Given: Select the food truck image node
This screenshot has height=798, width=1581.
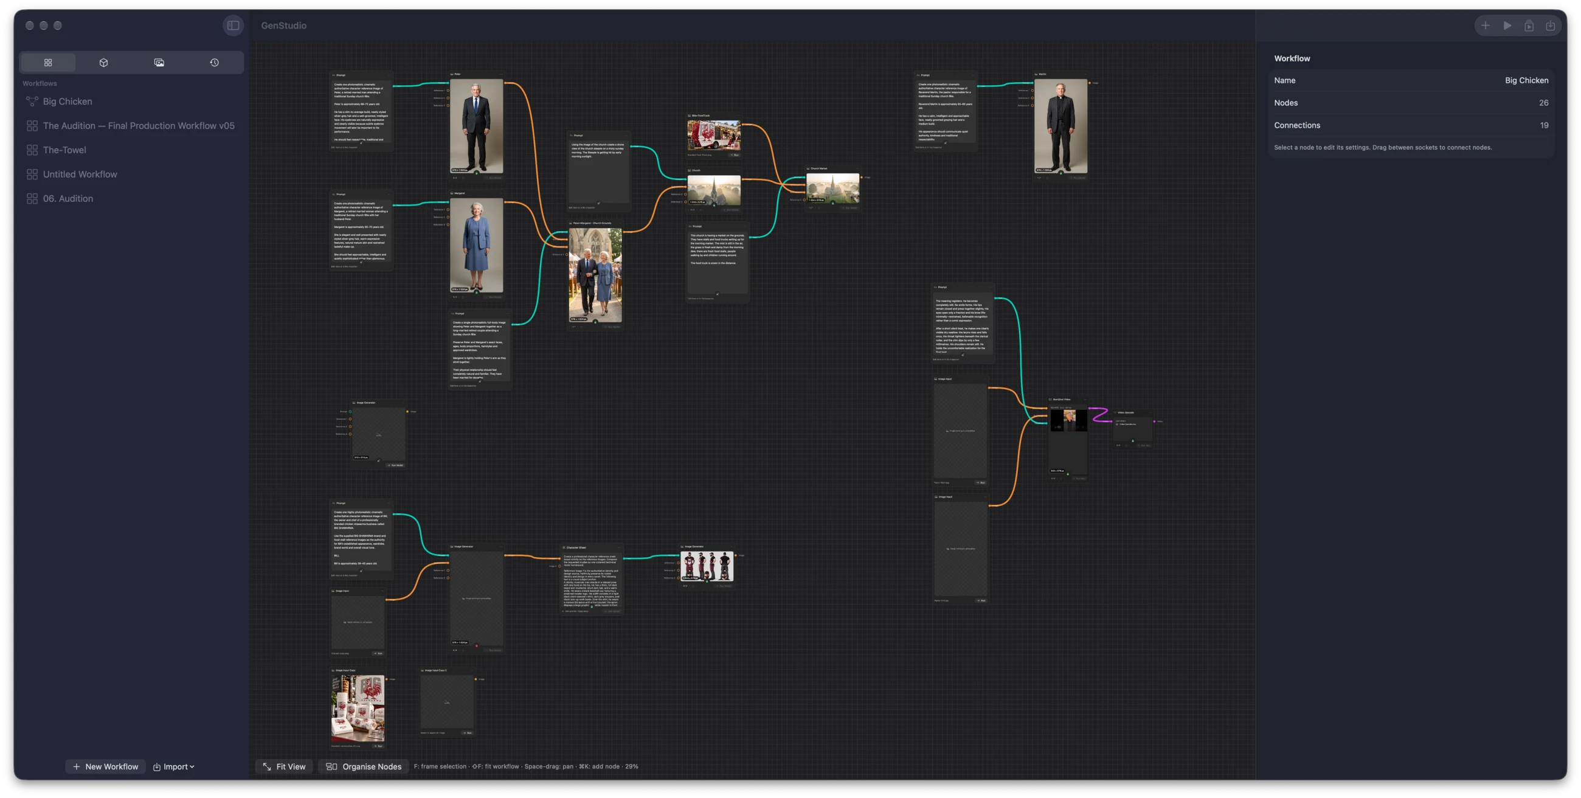Looking at the screenshot, I should (x=714, y=135).
